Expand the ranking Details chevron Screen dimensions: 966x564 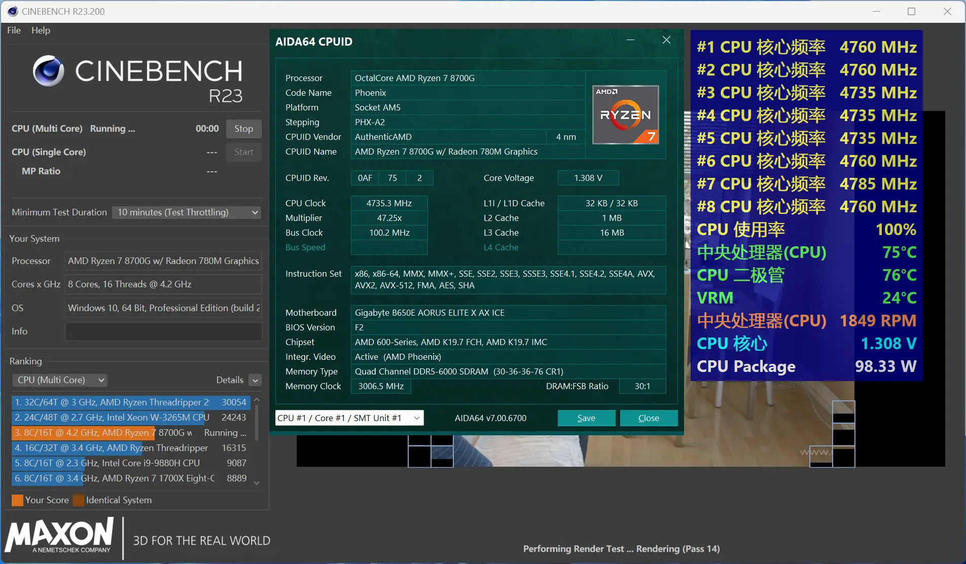[256, 380]
